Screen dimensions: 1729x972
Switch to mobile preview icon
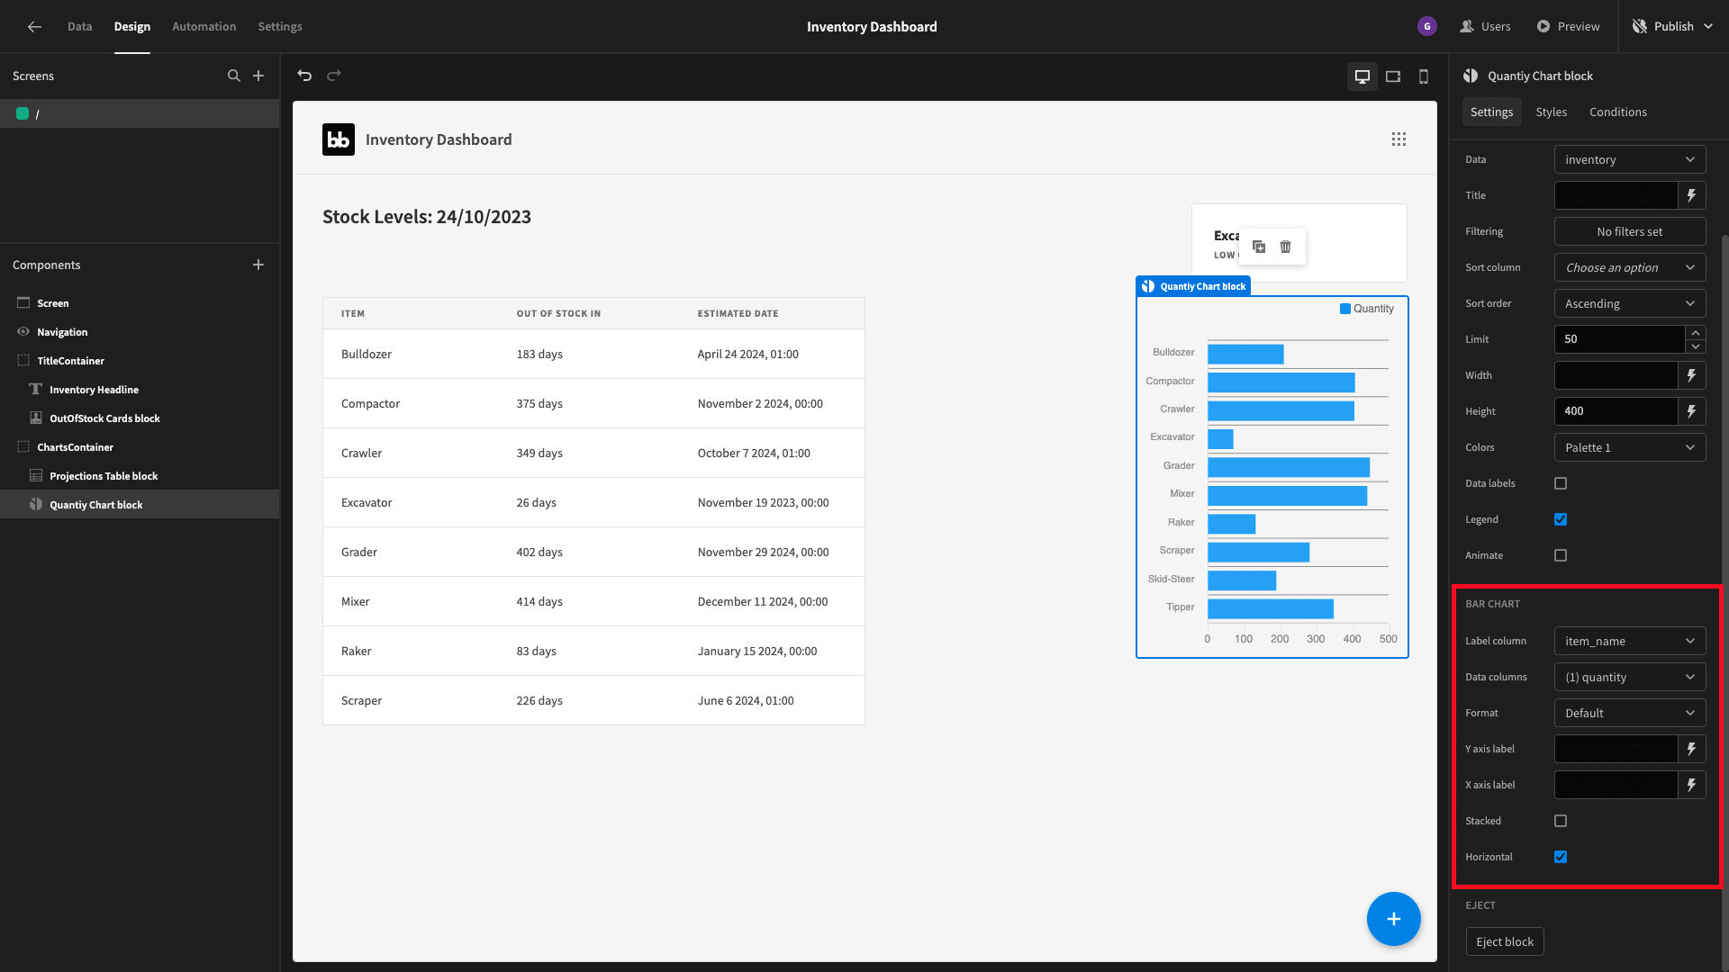pos(1424,76)
